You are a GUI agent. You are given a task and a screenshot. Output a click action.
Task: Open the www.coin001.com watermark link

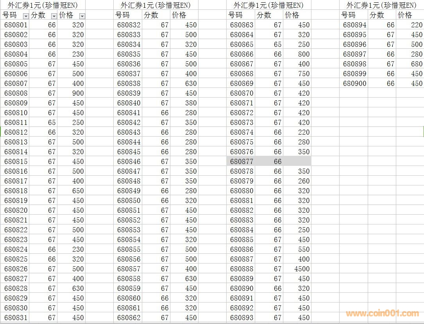(382, 313)
